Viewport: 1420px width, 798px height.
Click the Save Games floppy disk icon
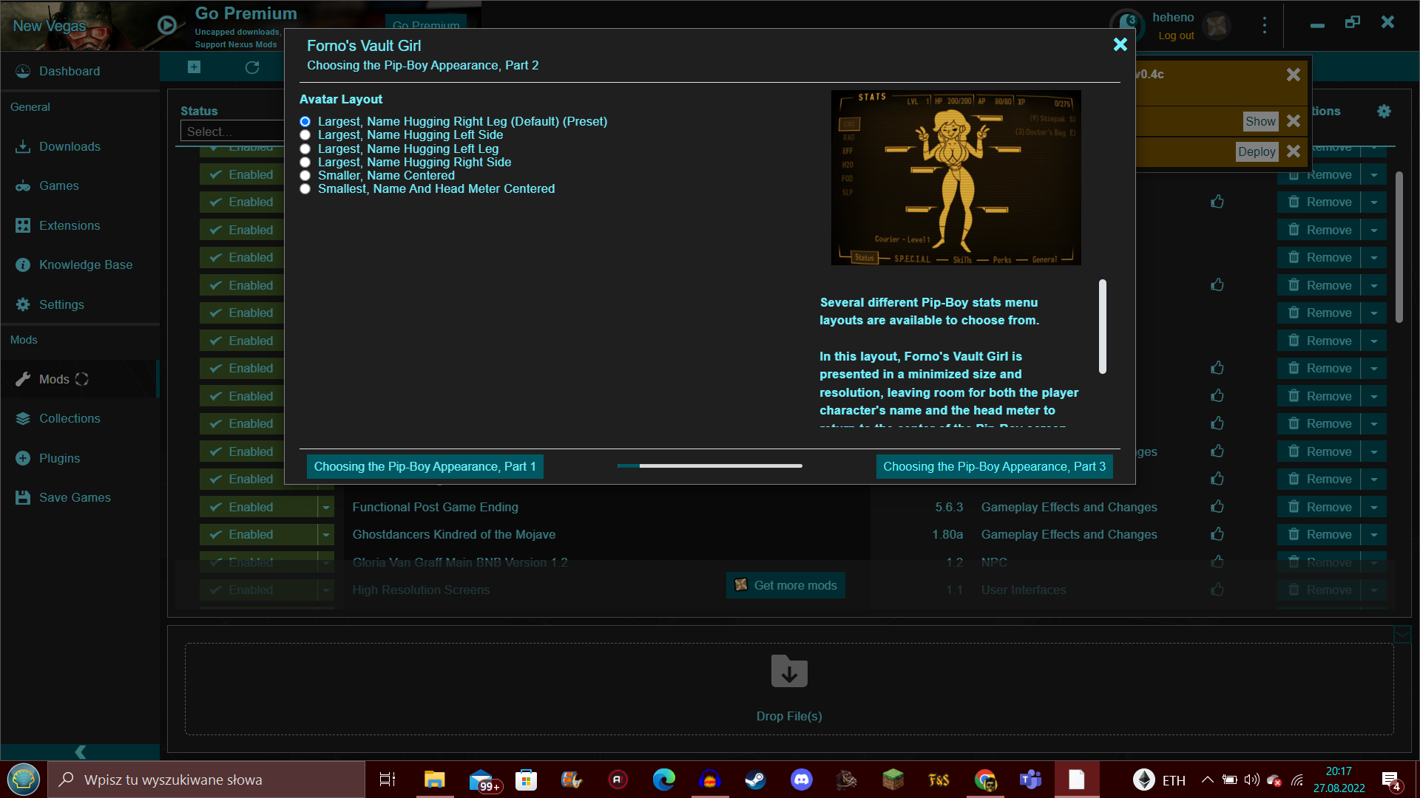coord(23,497)
